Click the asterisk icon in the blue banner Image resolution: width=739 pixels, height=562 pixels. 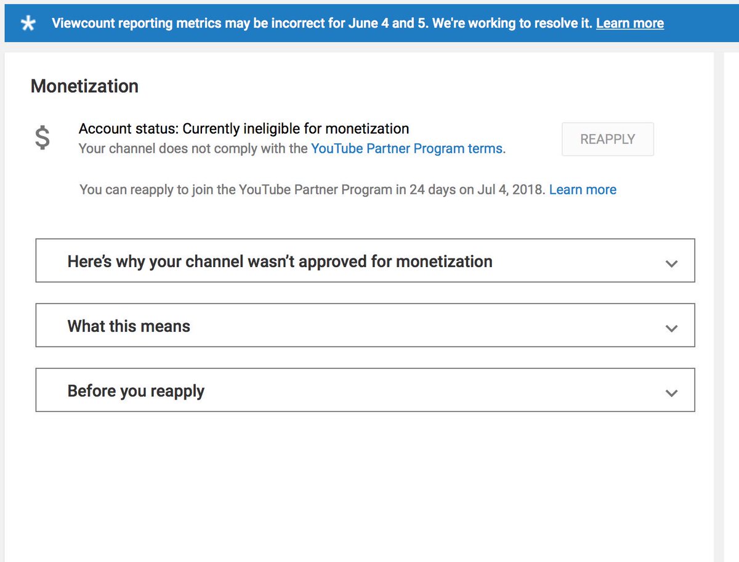(28, 23)
